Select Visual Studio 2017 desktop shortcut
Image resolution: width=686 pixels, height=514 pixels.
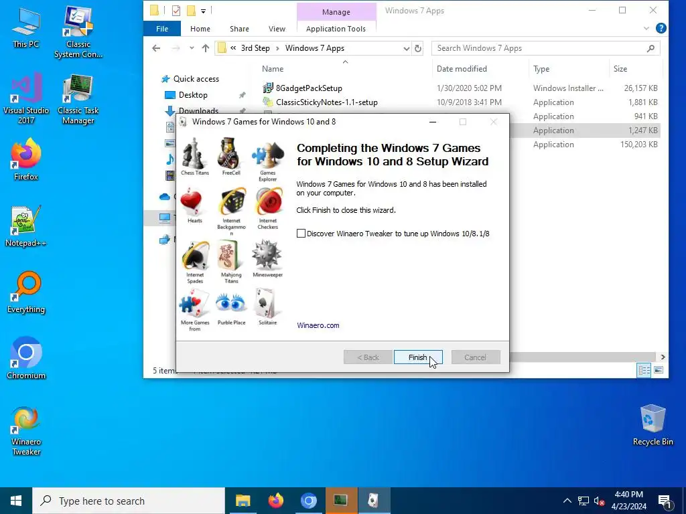coord(26,98)
